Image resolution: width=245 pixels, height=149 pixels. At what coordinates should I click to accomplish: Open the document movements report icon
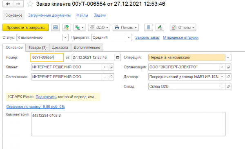[x=149, y=27]
